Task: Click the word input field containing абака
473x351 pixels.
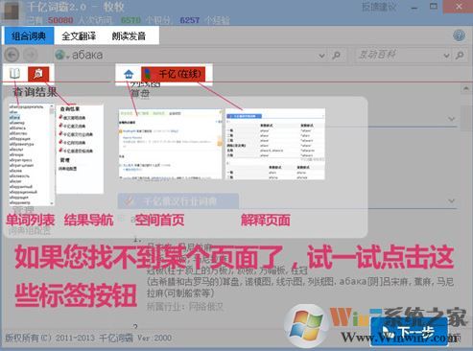Action: tap(192, 55)
